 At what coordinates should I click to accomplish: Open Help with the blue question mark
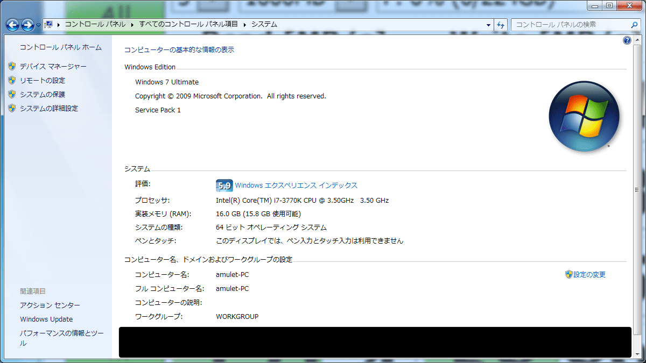point(627,40)
